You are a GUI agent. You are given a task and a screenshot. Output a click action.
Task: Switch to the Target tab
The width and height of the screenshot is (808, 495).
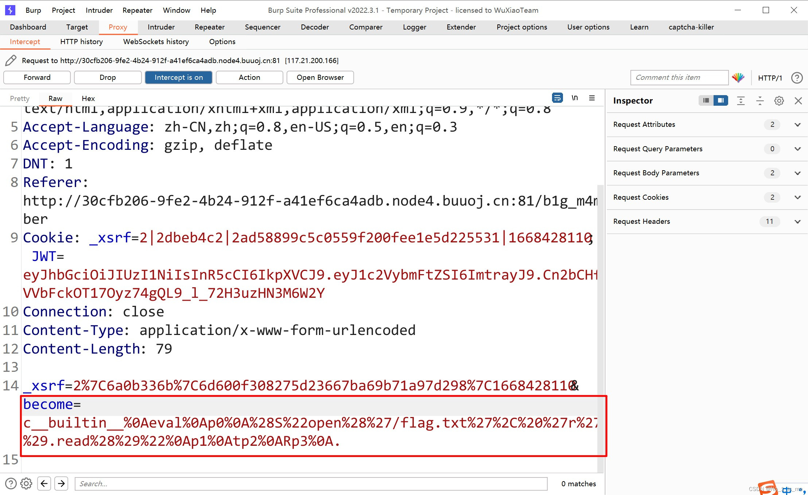click(x=77, y=27)
